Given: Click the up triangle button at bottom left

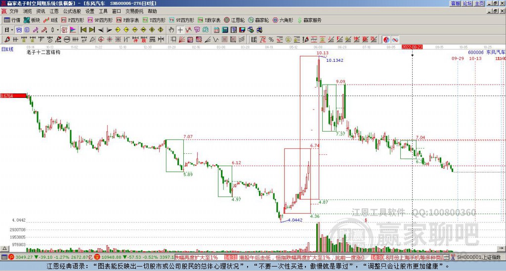Looking at the screenshot, I should pos(4,248).
